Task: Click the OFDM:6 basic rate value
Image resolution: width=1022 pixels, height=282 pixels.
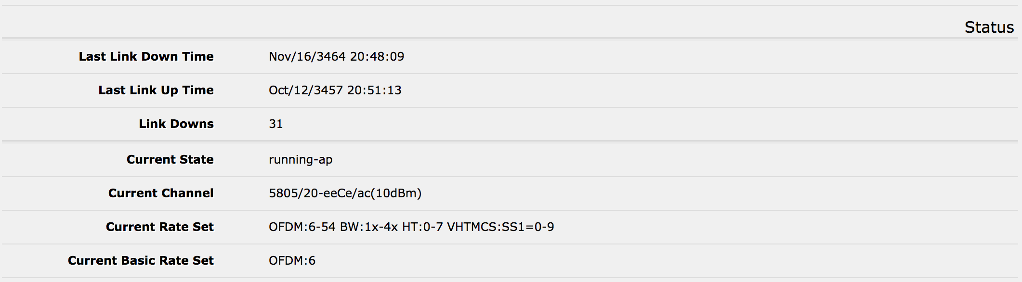Action: point(292,261)
